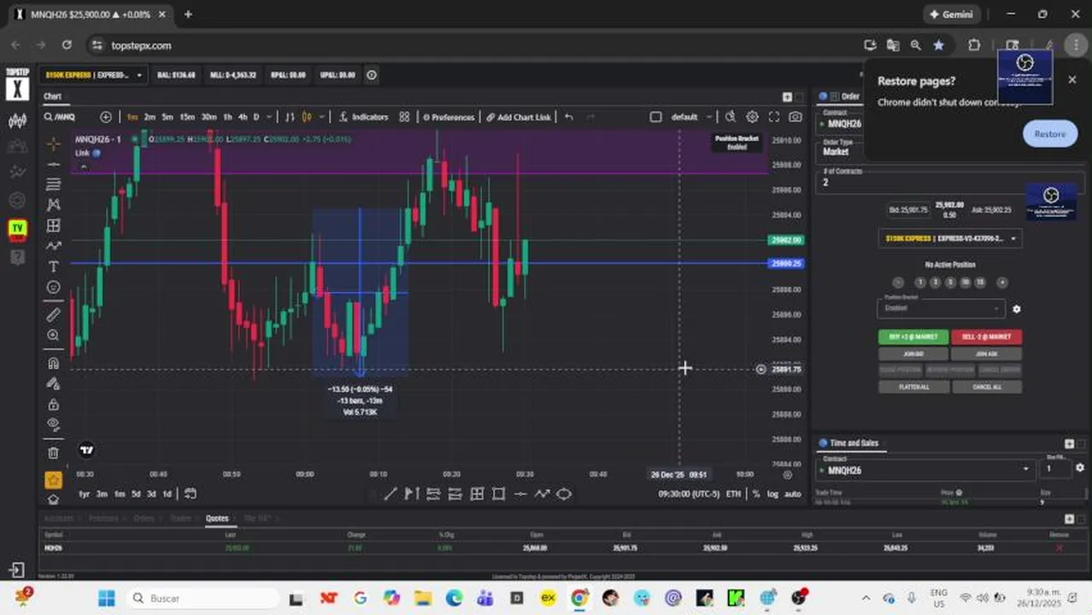Viewport: 1092px width, 615px height.
Task: Open chart Preferences
Action: coord(449,117)
